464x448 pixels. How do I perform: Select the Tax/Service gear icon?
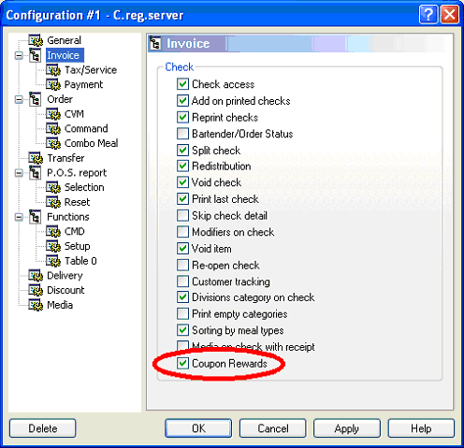click(x=53, y=70)
